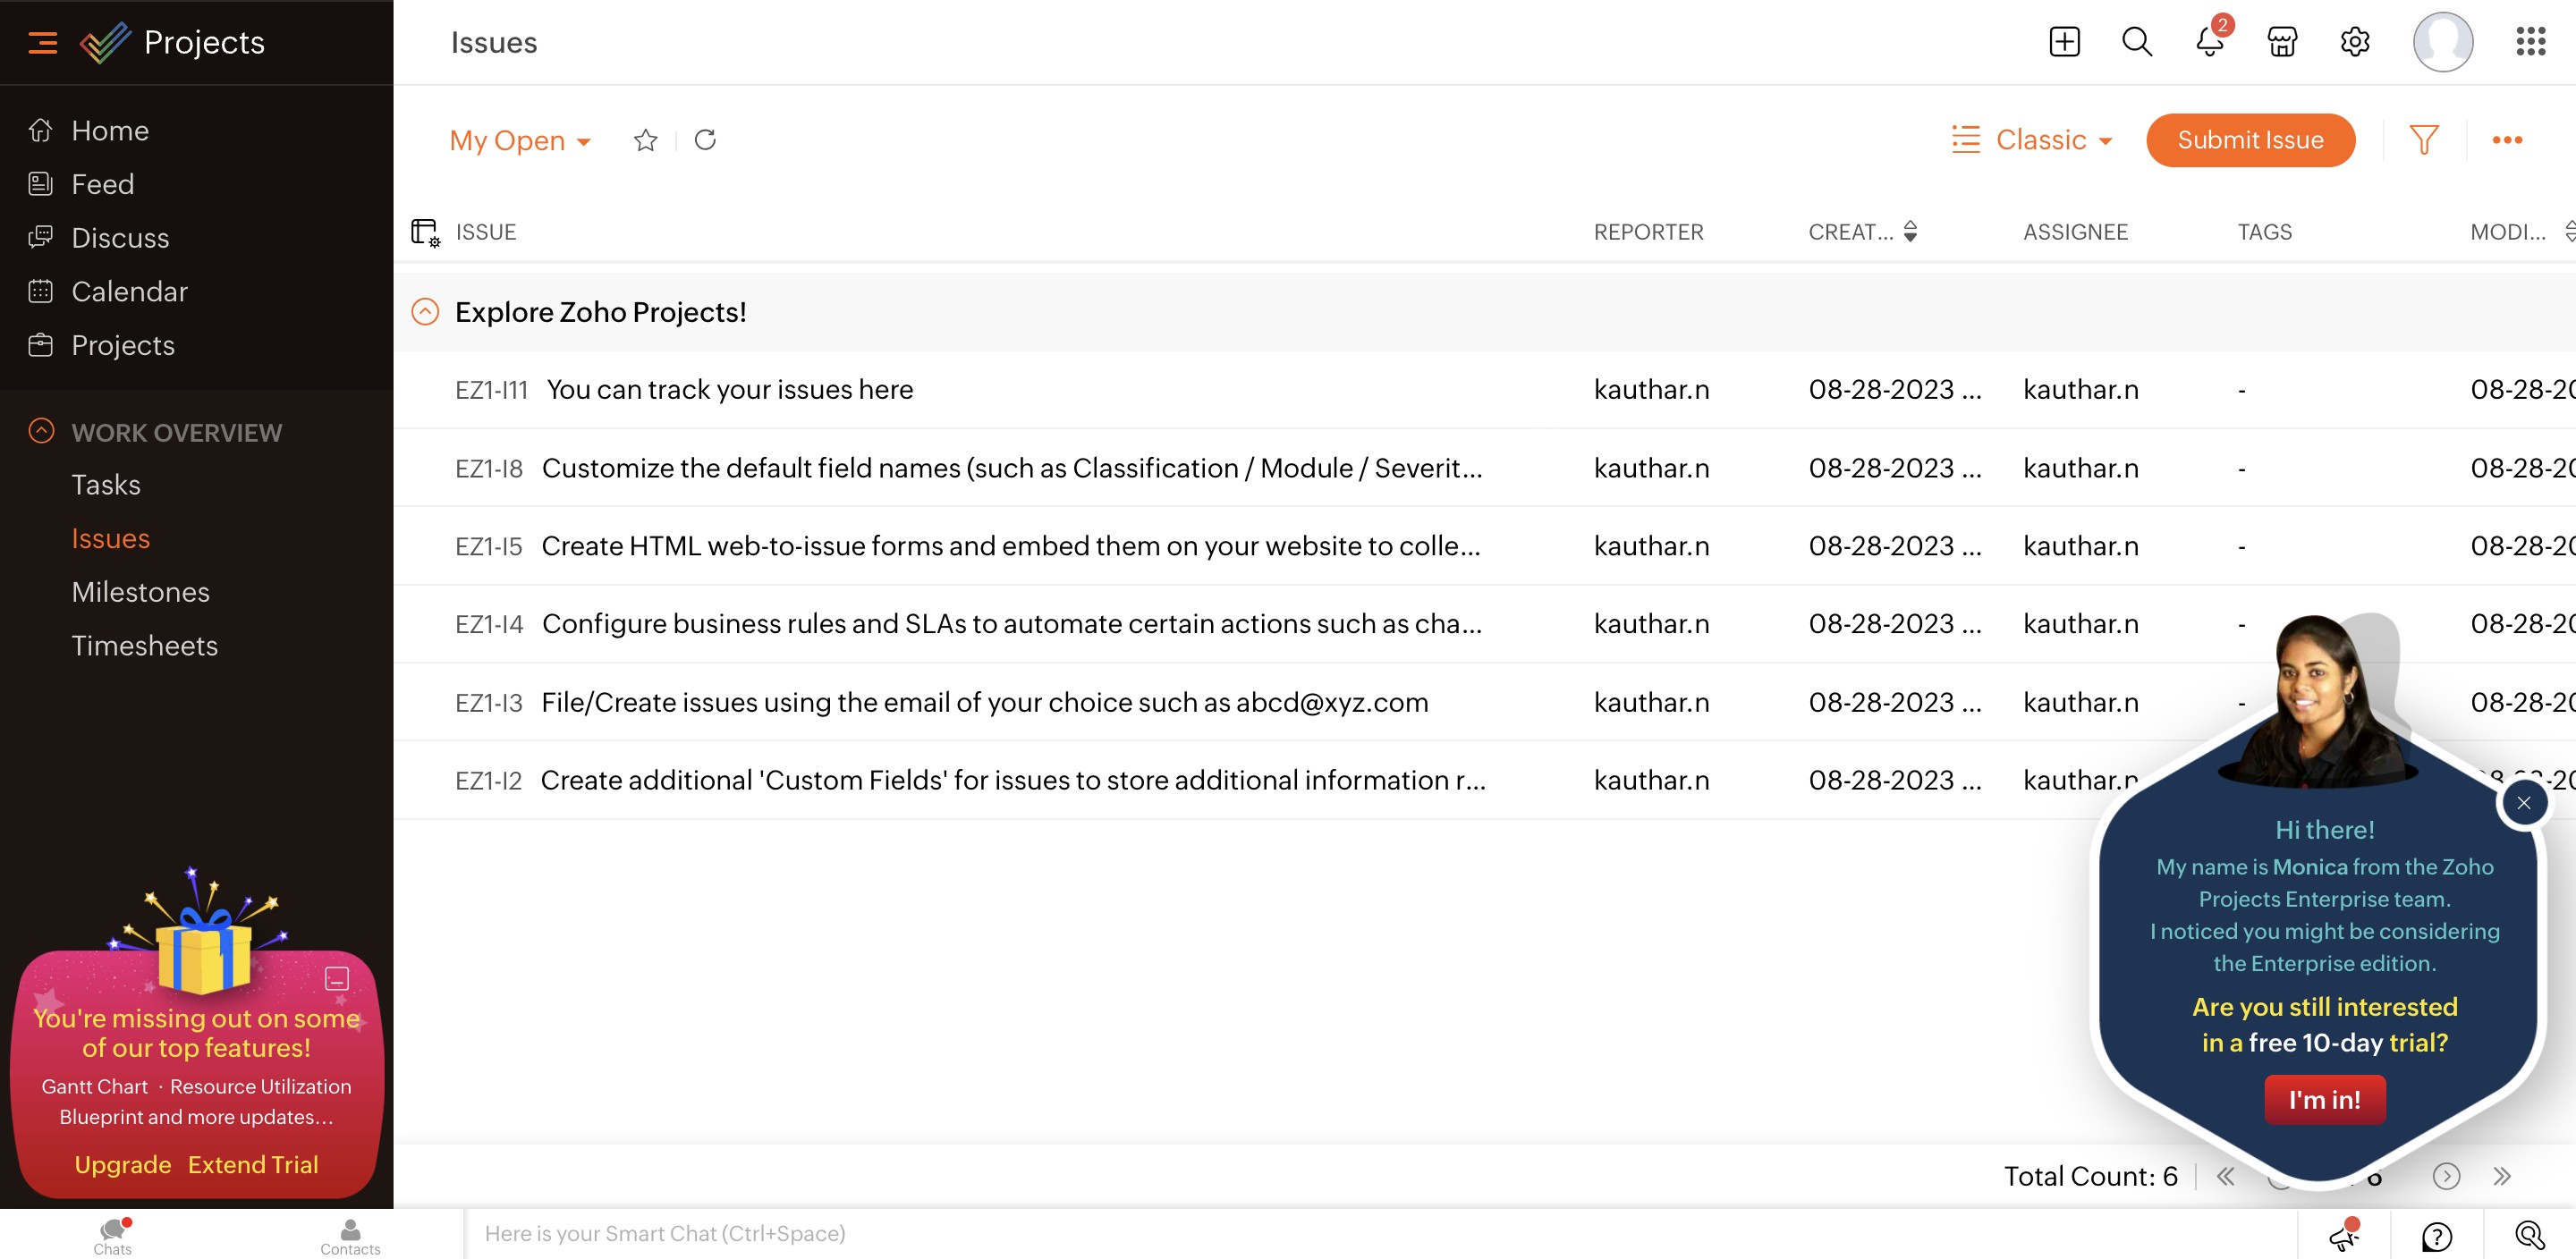This screenshot has height=1259, width=2576.
Task: Open the apps grid launcher
Action: coord(2530,42)
